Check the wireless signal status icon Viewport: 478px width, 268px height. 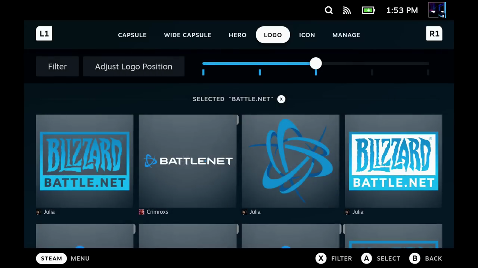point(347,10)
